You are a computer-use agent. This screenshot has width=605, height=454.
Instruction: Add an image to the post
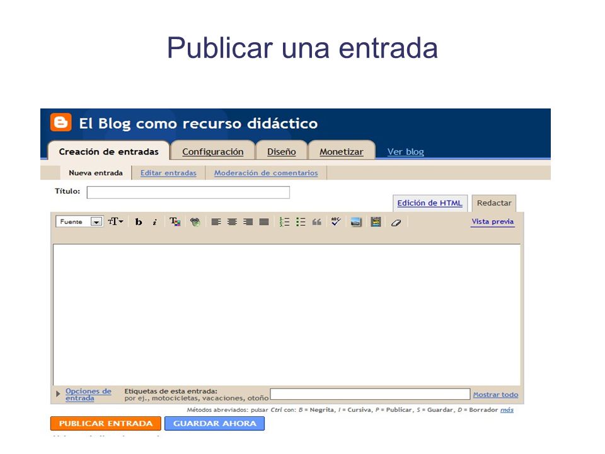[x=356, y=222]
